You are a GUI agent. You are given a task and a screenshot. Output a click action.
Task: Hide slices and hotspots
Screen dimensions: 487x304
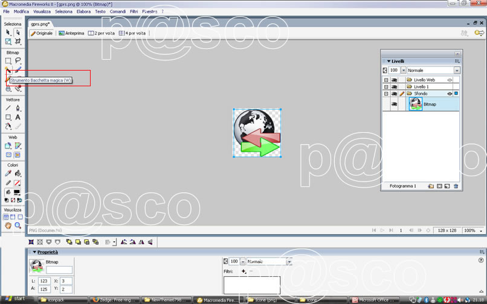(x=8, y=155)
